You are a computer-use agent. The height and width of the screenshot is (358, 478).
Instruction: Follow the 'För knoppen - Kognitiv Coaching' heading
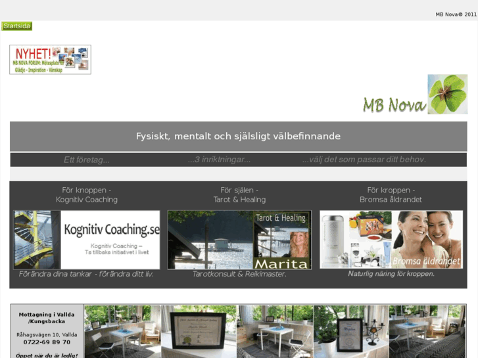87,195
